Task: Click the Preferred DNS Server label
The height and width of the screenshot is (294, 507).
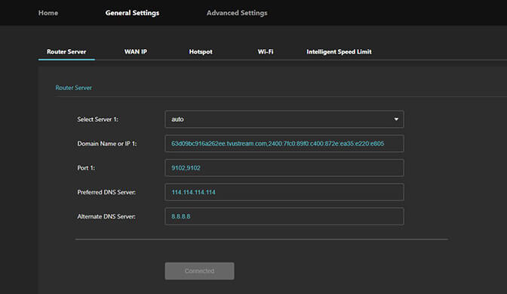Action: click(106, 192)
